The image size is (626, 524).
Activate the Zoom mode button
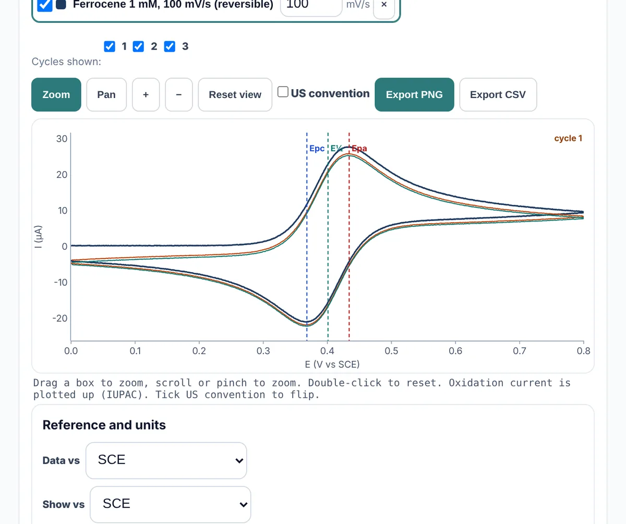click(x=56, y=94)
